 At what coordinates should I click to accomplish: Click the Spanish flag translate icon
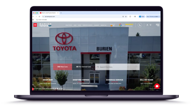pyautogui.click(x=111, y=26)
